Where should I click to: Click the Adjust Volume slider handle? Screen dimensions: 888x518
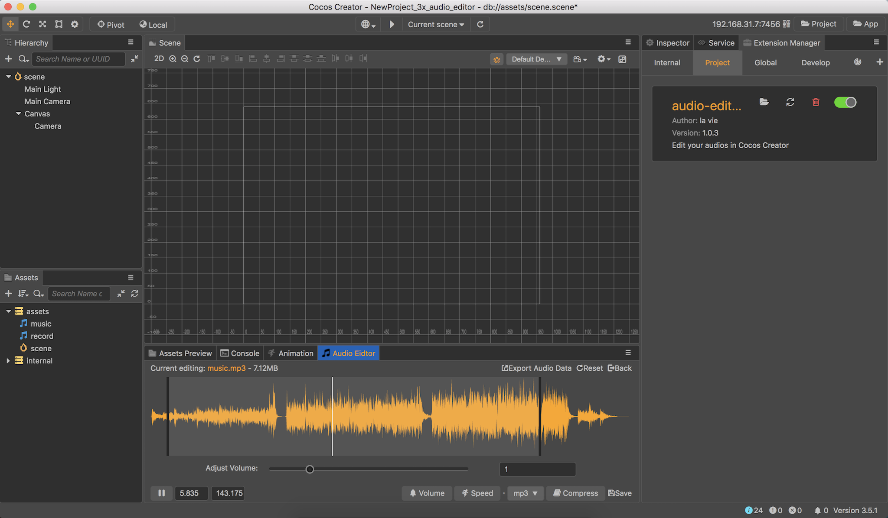point(310,469)
